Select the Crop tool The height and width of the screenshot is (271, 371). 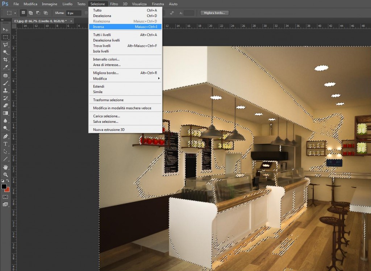(x=5, y=60)
